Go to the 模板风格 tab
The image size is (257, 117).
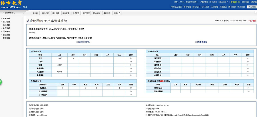(107, 13)
